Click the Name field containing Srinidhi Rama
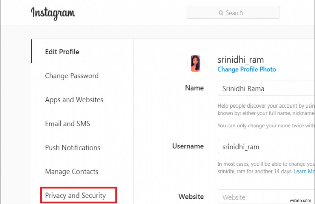 [266, 88]
